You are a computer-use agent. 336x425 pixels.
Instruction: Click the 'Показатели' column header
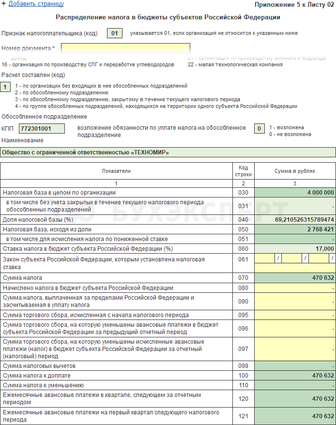tap(116, 171)
